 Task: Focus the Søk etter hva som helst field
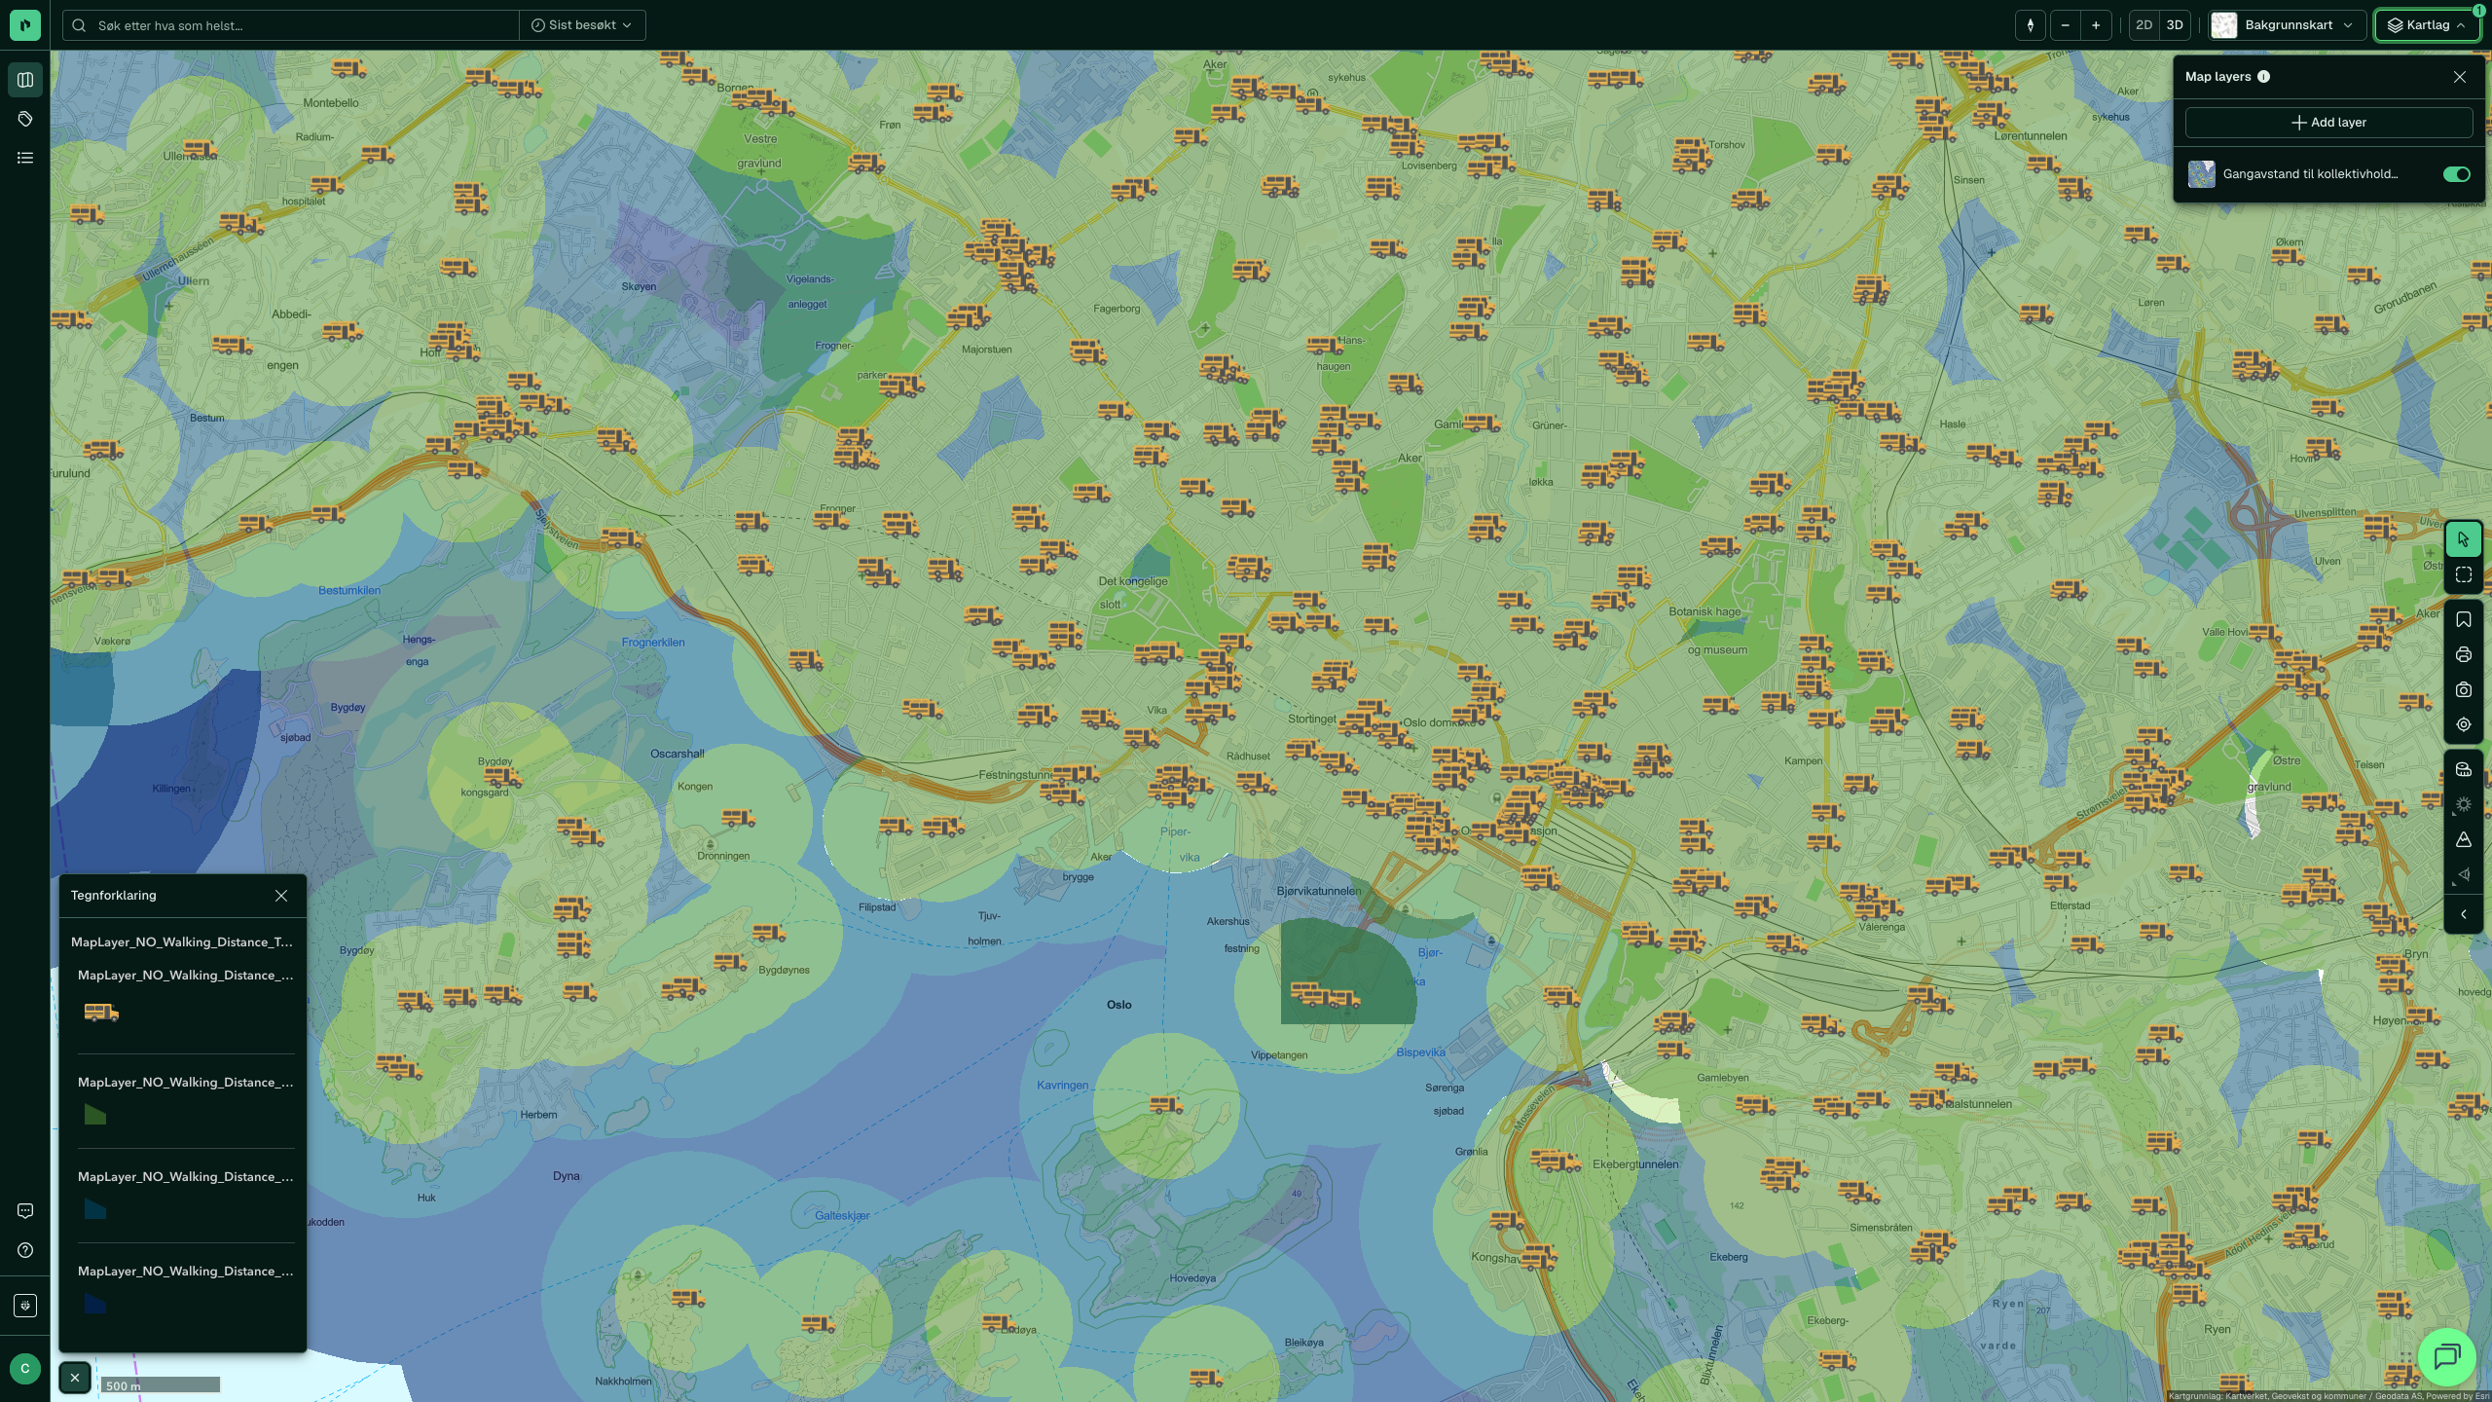pos(291,25)
